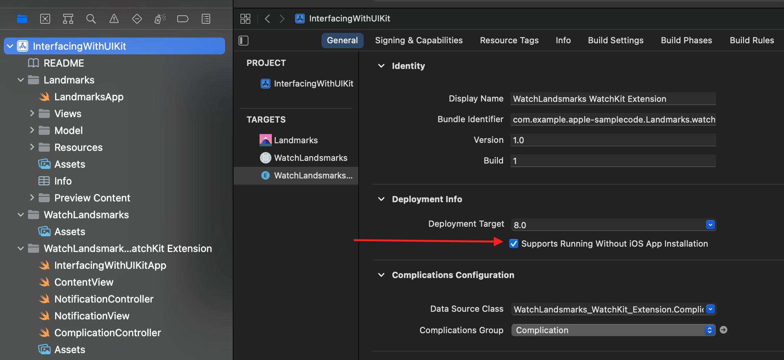Select the WatchLandsmarks extension target
The width and height of the screenshot is (784, 360).
[x=296, y=175]
